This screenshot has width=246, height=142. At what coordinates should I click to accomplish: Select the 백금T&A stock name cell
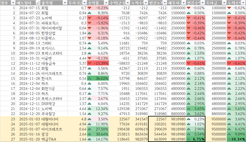point(54,139)
